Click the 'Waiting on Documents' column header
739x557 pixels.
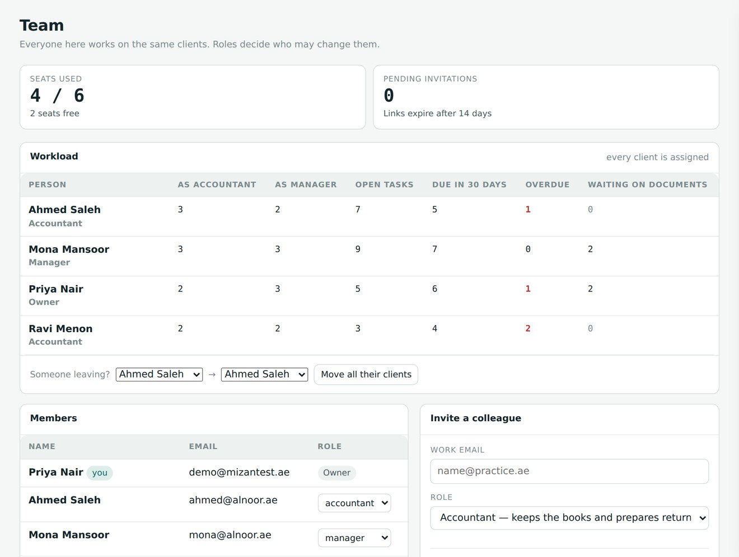click(647, 185)
